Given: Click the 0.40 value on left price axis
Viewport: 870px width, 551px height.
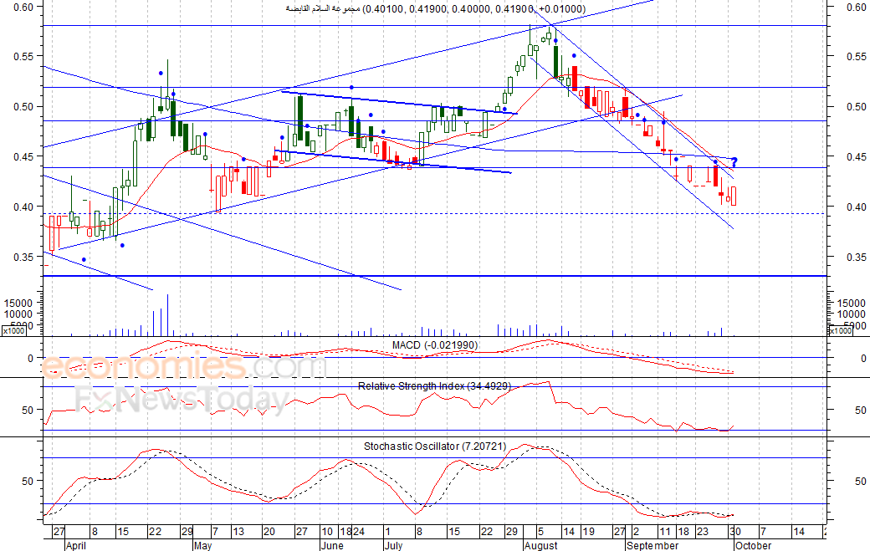Looking at the screenshot, I should click(x=23, y=207).
